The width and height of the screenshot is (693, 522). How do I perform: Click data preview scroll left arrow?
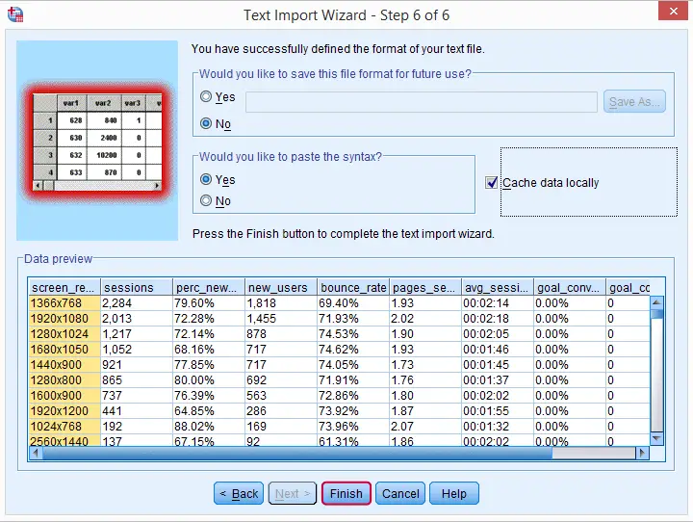click(x=36, y=453)
